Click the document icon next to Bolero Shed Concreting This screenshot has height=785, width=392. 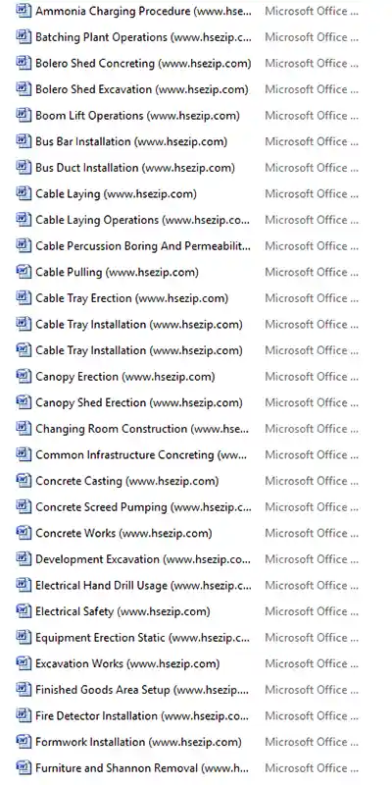point(24,63)
